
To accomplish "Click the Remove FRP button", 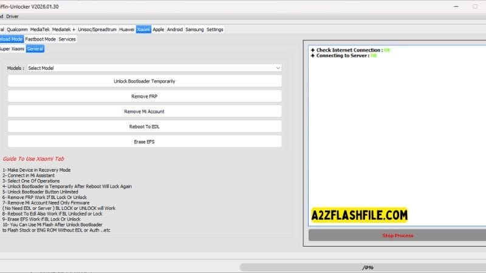I will (x=145, y=96).
